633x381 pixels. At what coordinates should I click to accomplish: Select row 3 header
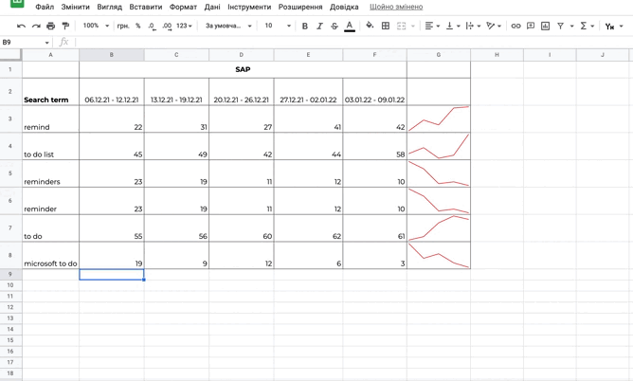(x=10, y=118)
